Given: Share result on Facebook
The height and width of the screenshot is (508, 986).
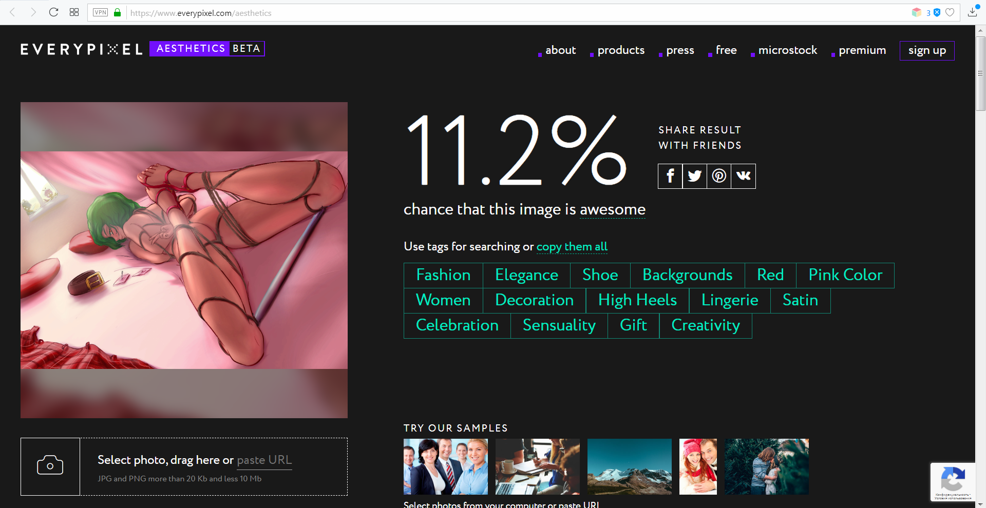Looking at the screenshot, I should [670, 177].
